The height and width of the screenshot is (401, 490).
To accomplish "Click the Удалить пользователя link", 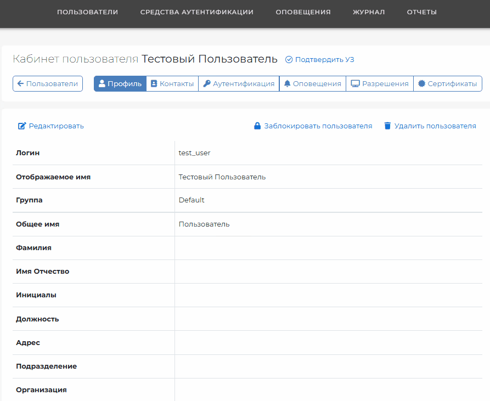I will click(435, 126).
